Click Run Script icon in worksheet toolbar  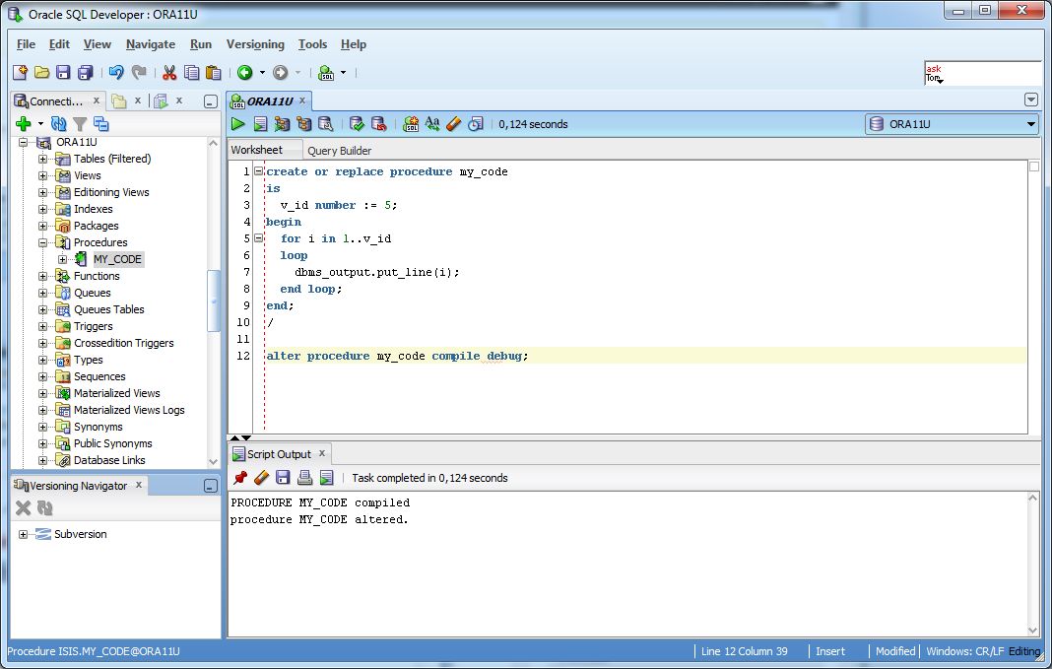pos(260,123)
